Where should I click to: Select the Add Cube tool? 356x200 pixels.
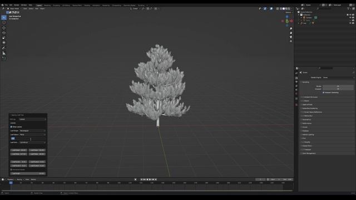4,58
